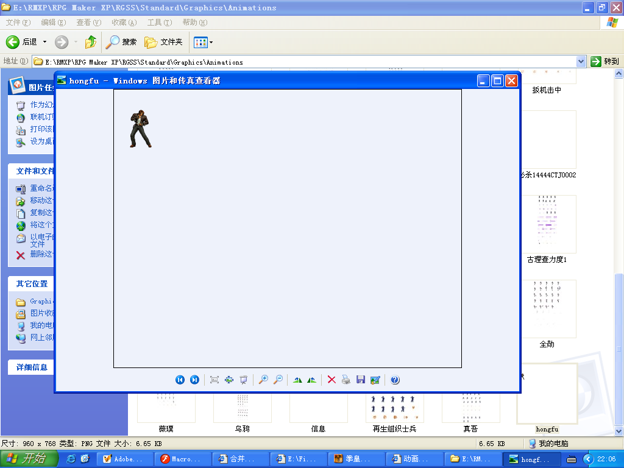The height and width of the screenshot is (468, 624).
Task: Open viewer help with question mark icon
Action: (395, 380)
